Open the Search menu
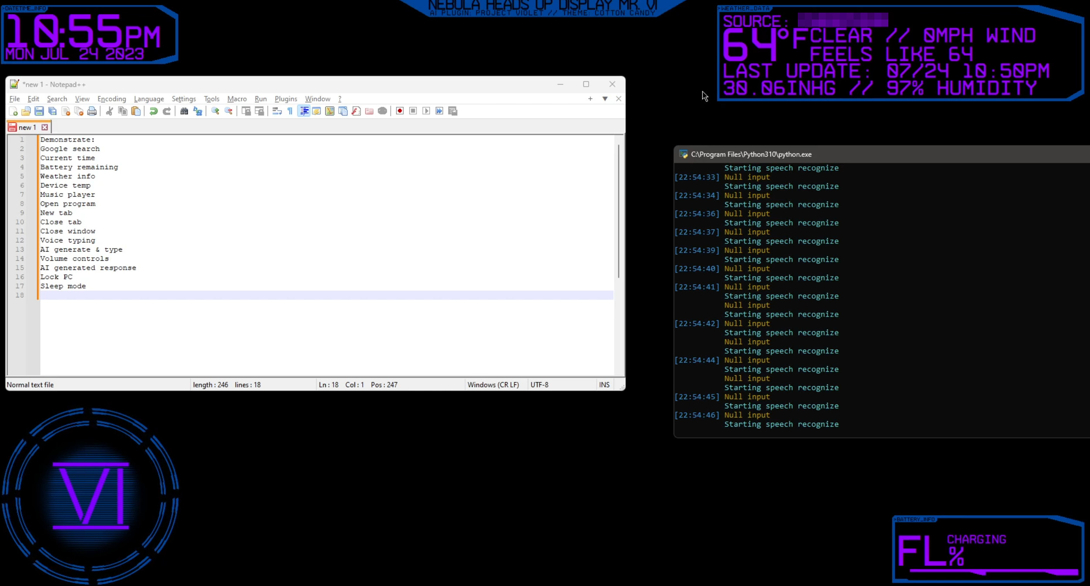The image size is (1090, 586). click(x=57, y=99)
